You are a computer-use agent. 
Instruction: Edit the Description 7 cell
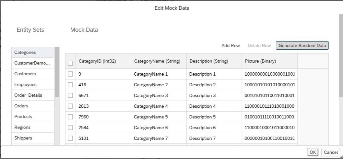(x=214, y=138)
